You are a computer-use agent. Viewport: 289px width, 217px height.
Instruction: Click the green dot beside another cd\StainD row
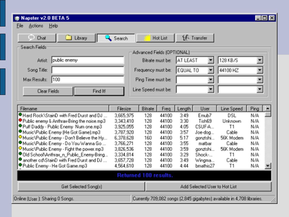click(20, 159)
